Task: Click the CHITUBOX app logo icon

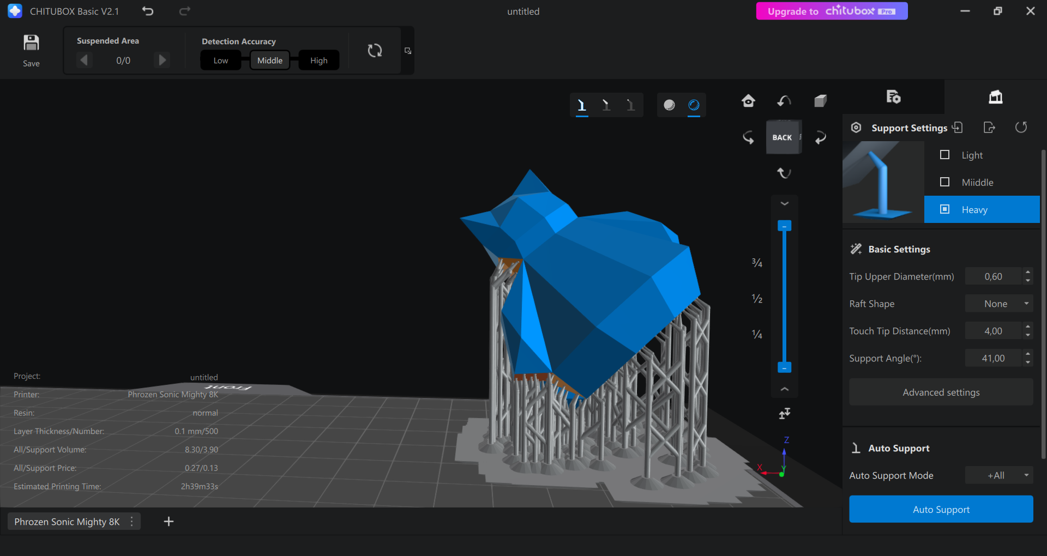Action: (x=15, y=11)
